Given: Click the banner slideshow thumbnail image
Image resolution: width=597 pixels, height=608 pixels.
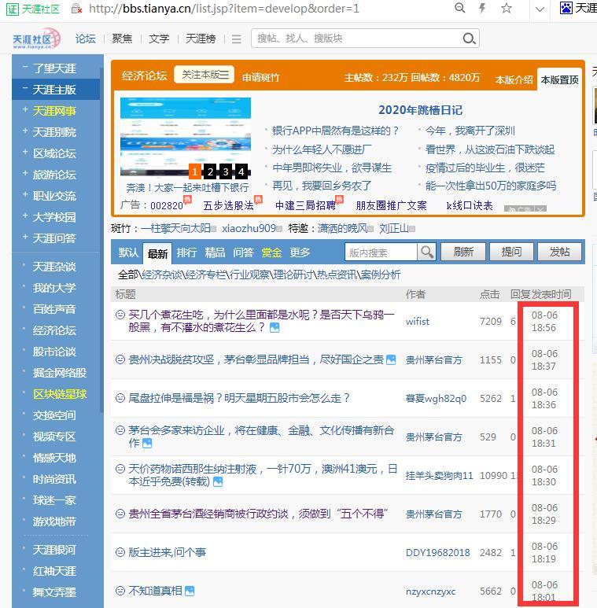Looking at the screenshot, I should pos(186,137).
